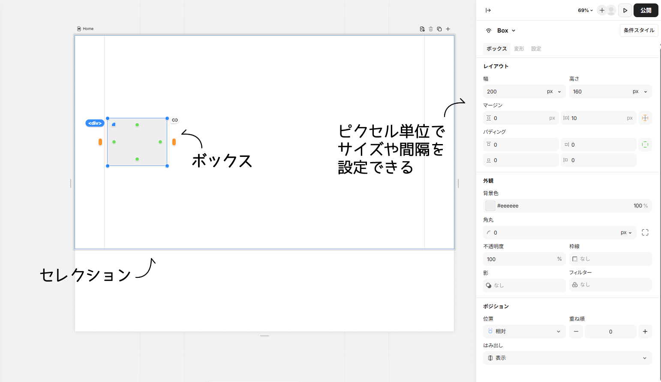Open the 条件スタイル panel
Screen dimensions: 661x382
(638, 30)
